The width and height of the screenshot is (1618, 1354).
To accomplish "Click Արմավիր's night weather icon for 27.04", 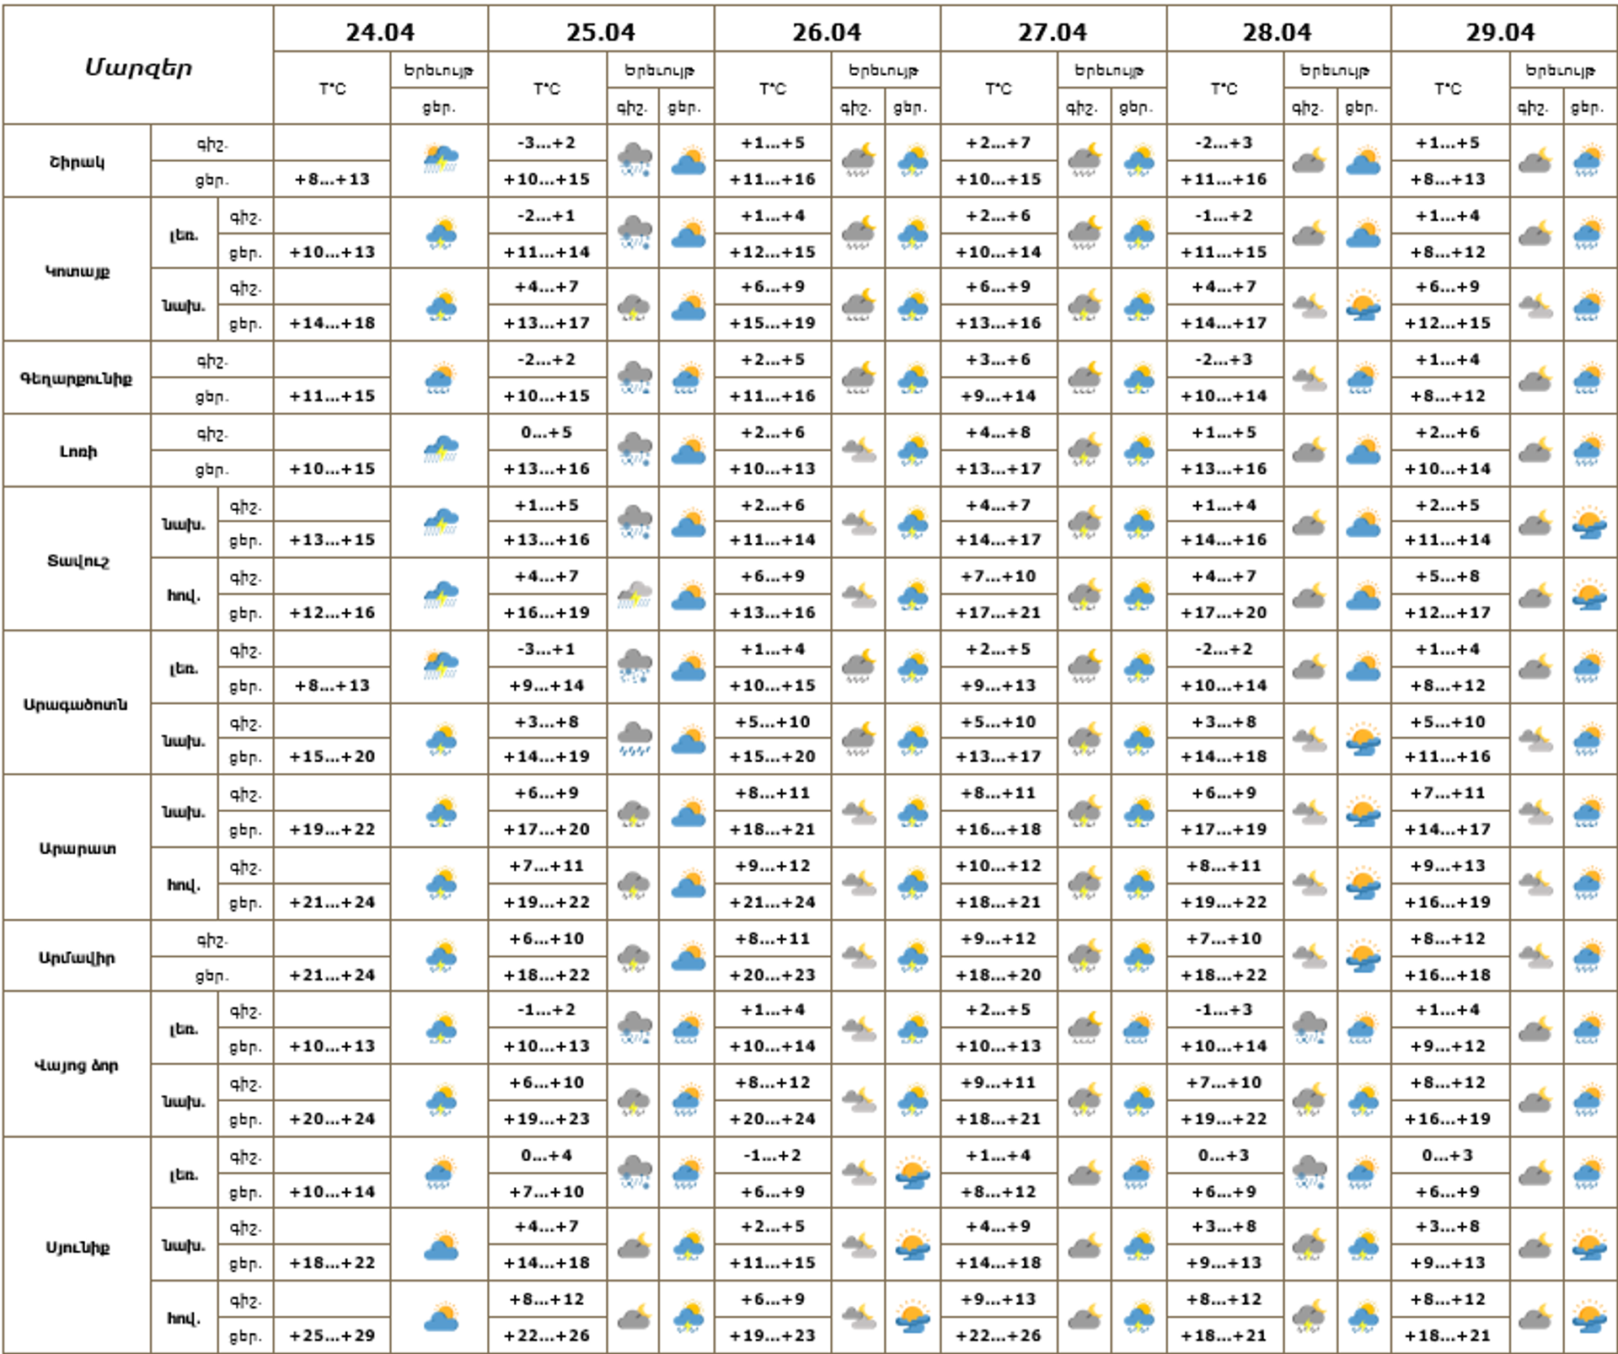I will click(x=1084, y=957).
